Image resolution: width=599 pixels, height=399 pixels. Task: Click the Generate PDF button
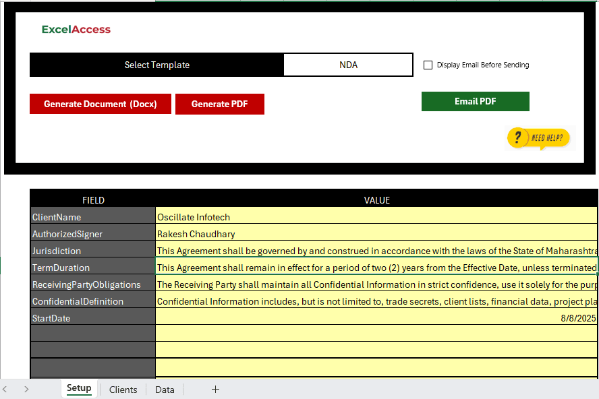click(x=220, y=104)
